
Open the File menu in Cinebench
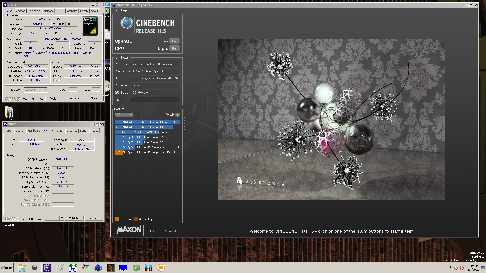115,10
